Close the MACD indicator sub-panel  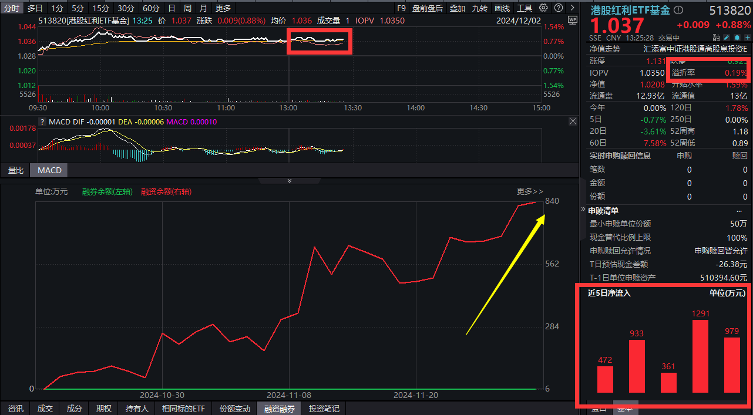573,122
